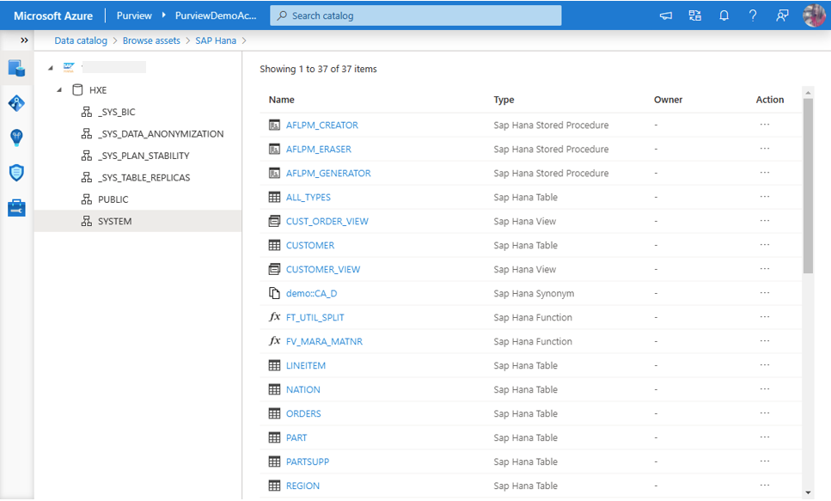Open the FV_MARA_MATNR function asset
Image resolution: width=831 pixels, height=501 pixels.
[x=324, y=341]
